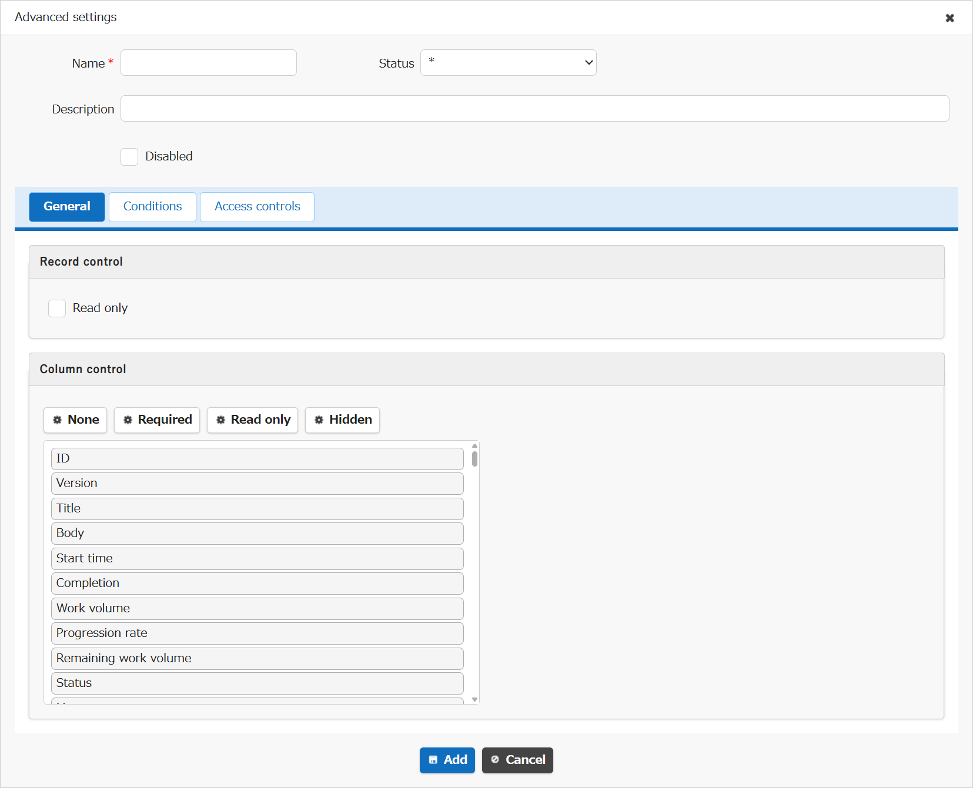Click the Description input field
The width and height of the screenshot is (973, 788).
pos(535,109)
